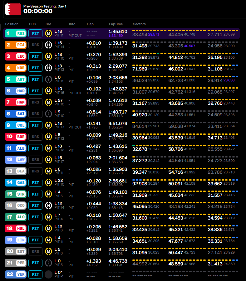The width and height of the screenshot is (246, 281).
Task: Click the medium tire icon in ALB row
Action: pyautogui.click(x=48, y=148)
